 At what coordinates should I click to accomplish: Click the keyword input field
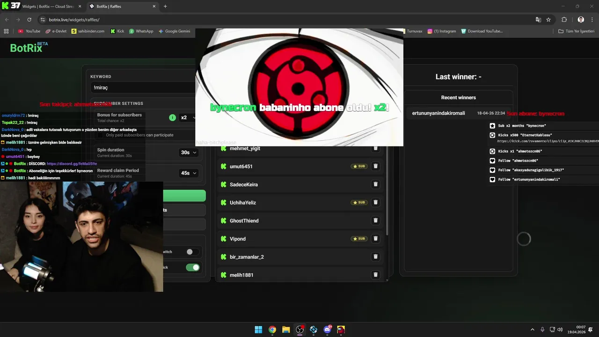143,88
